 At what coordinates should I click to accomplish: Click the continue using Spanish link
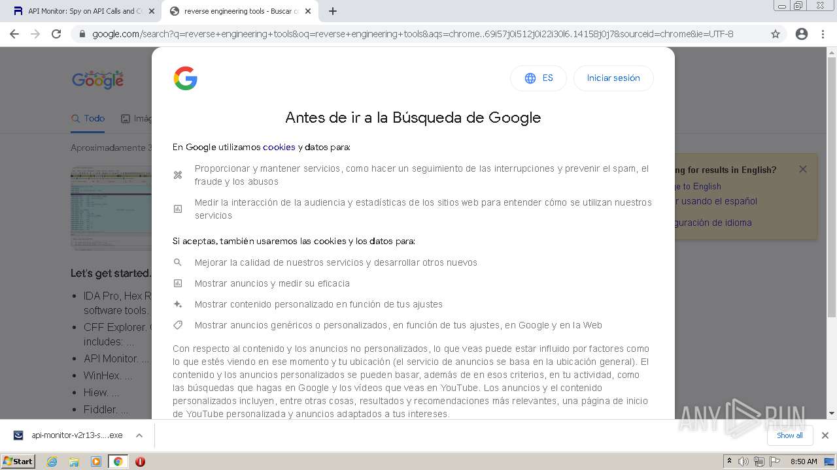[x=715, y=201]
